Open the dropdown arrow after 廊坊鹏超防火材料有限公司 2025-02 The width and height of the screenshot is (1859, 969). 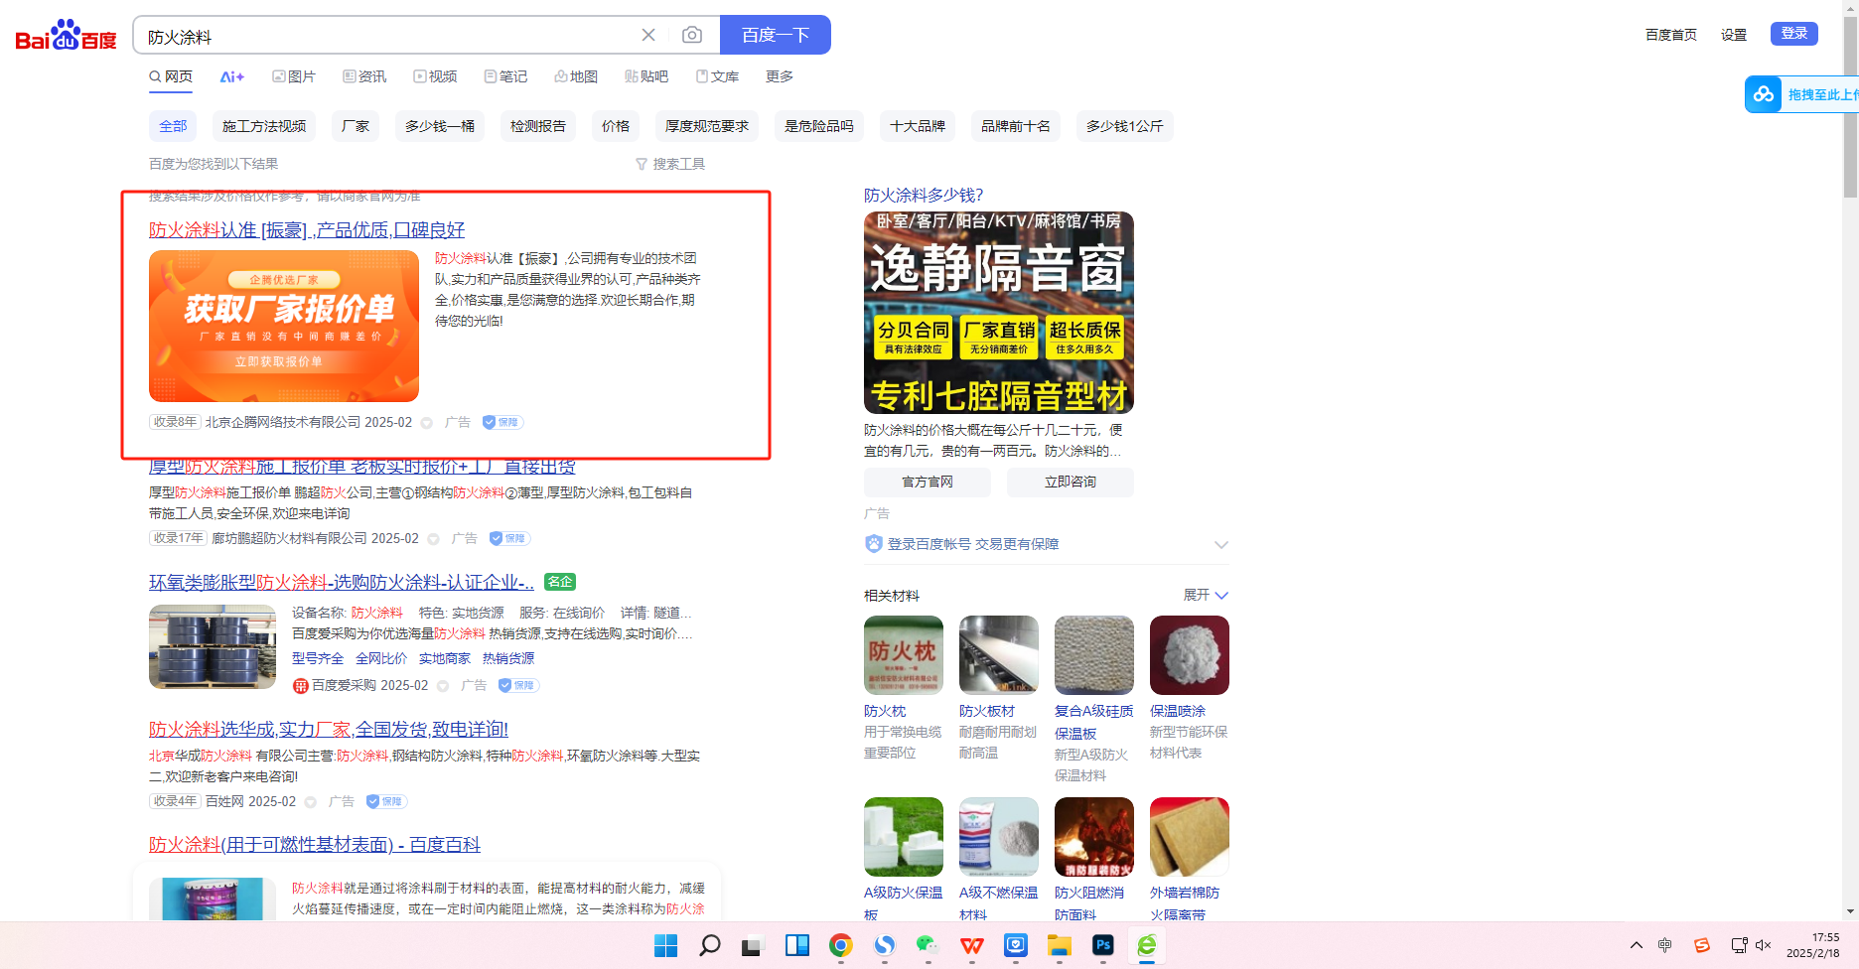(x=434, y=539)
